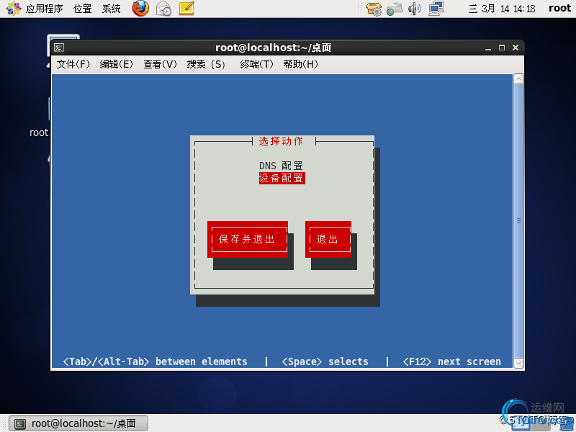Click the 保存并退出 button
The height and width of the screenshot is (432, 576).
[247, 239]
